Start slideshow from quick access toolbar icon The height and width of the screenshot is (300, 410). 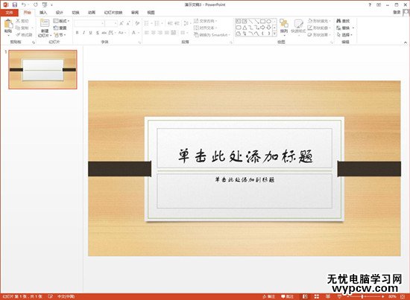[45, 4]
